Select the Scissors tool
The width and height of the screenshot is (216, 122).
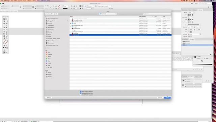point(4,32)
